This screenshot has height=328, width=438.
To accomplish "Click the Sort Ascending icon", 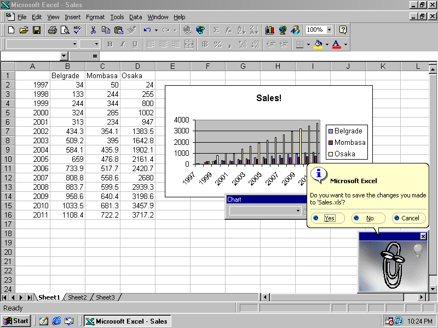I will click(x=241, y=30).
